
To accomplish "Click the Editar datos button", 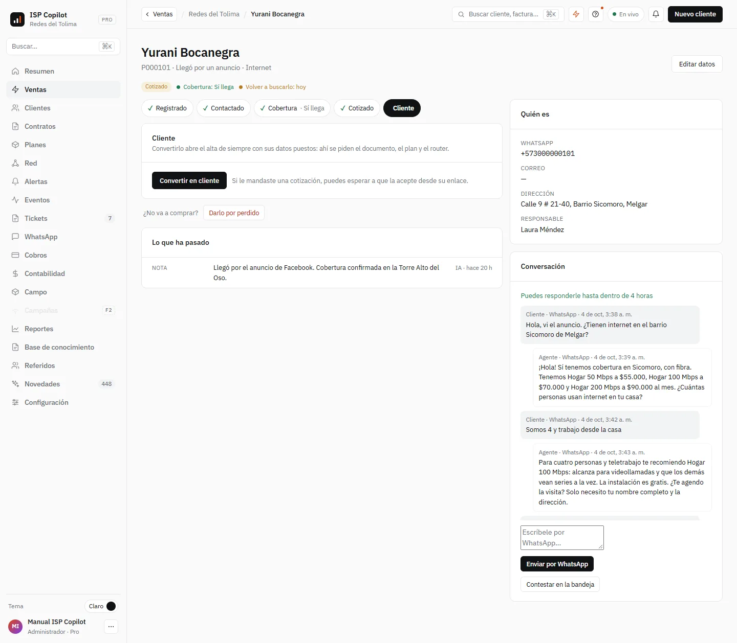I will 697,64.
